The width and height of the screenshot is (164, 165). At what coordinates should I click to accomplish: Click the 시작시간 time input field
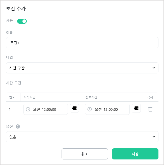click(x=46, y=109)
